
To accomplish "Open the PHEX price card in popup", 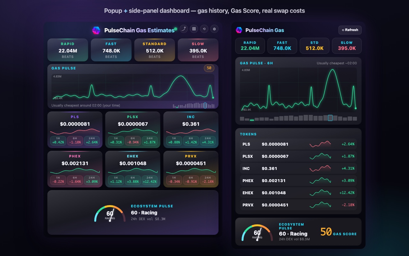I will point(75,169).
